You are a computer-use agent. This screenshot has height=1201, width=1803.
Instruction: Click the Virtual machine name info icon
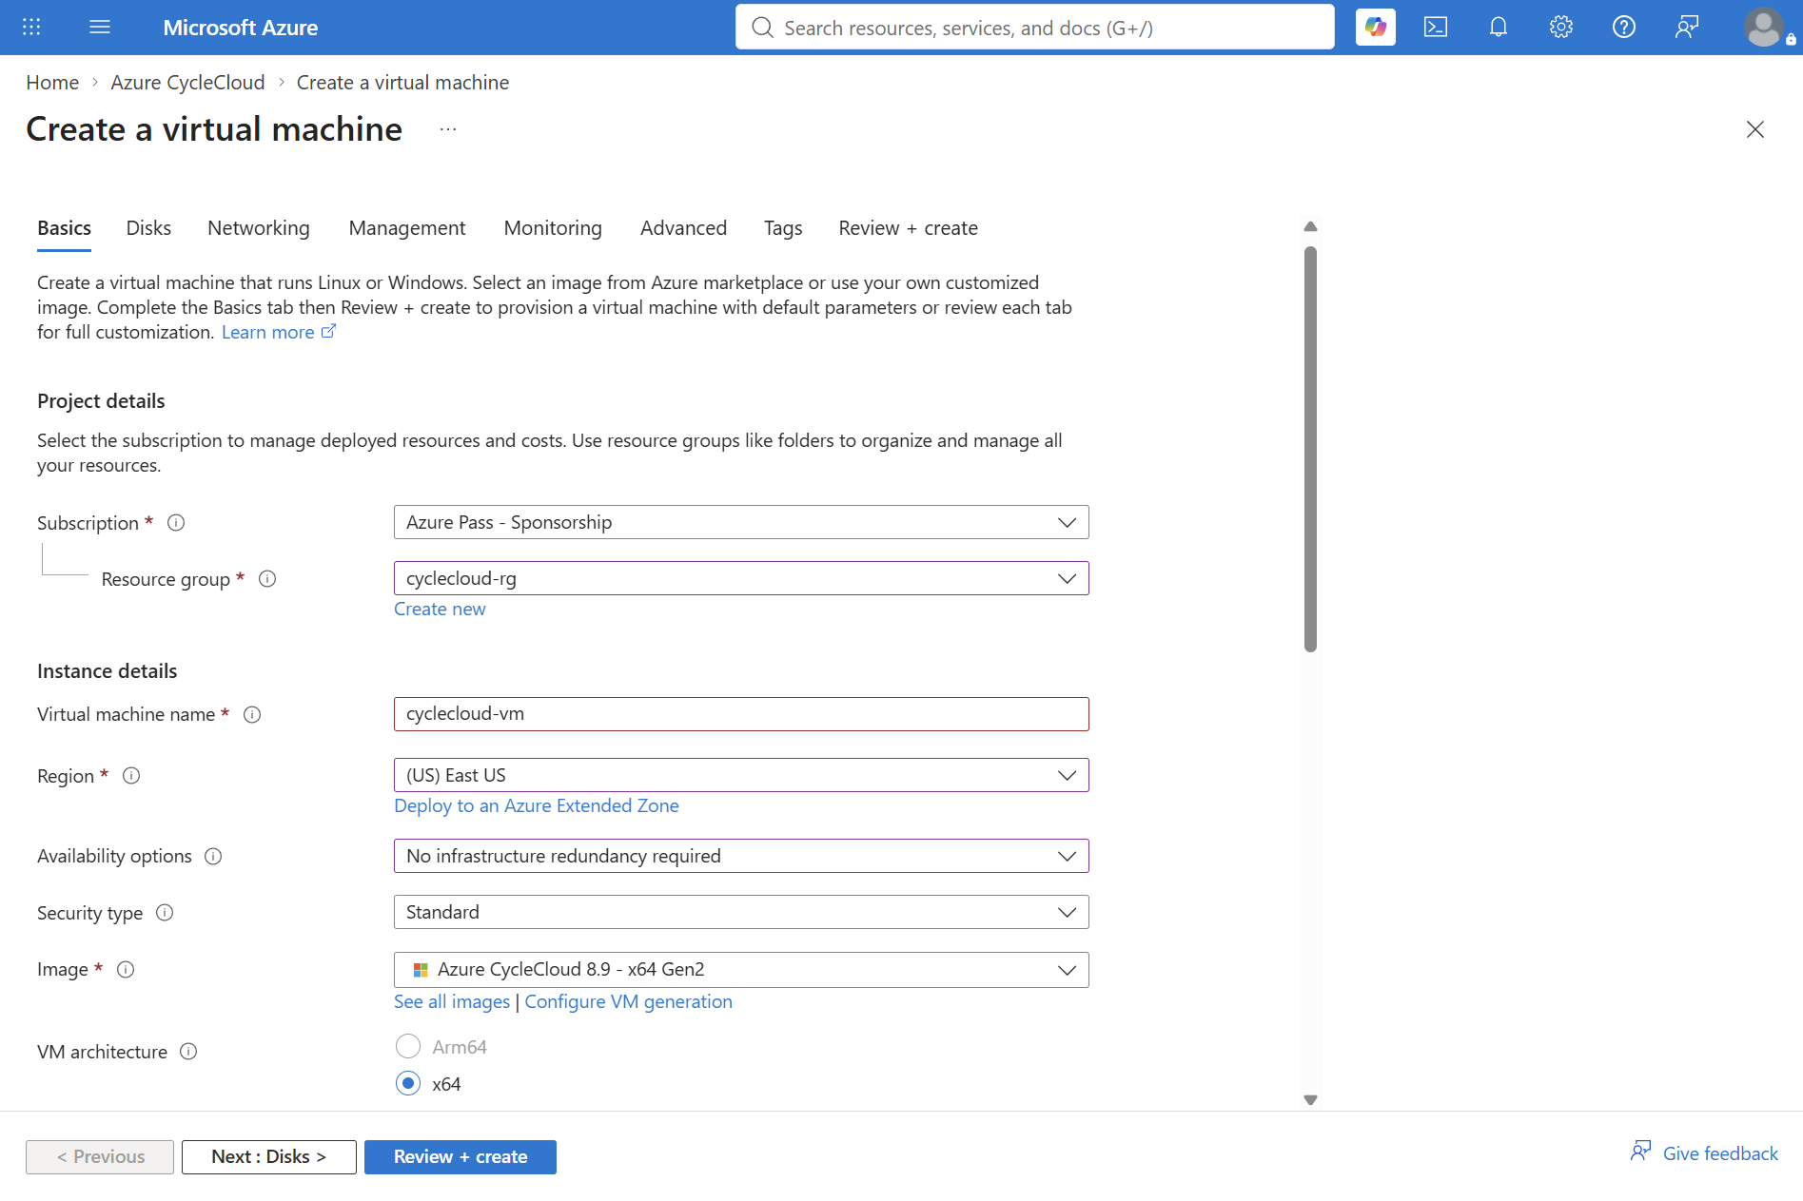pyautogui.click(x=252, y=715)
